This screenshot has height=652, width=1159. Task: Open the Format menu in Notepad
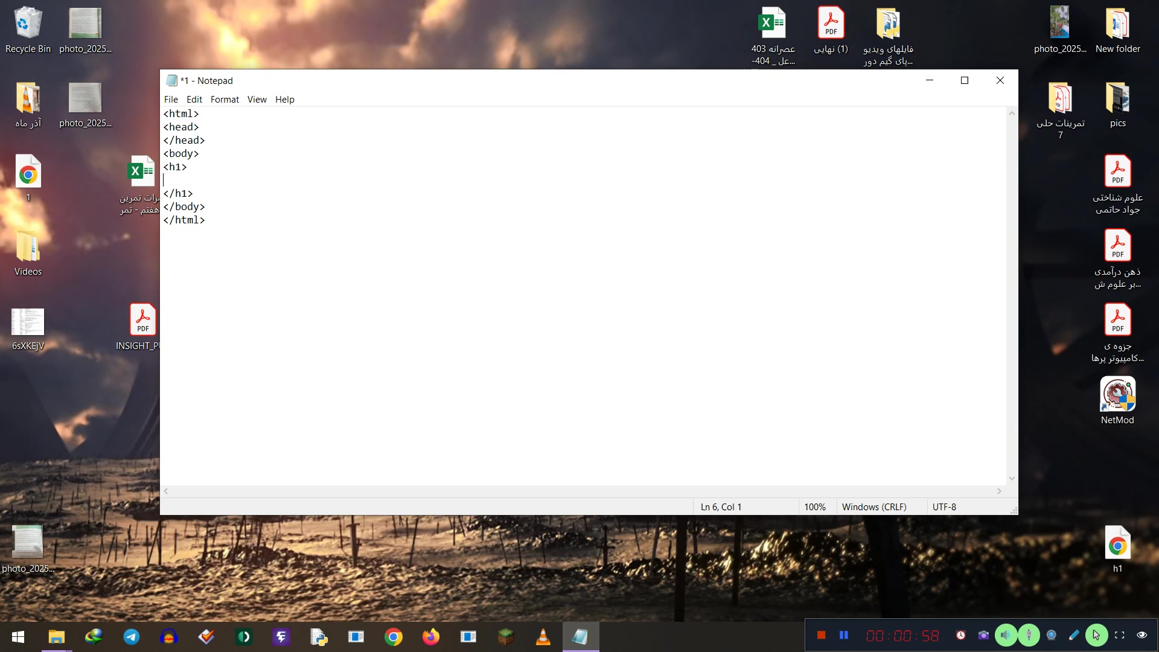(x=225, y=100)
